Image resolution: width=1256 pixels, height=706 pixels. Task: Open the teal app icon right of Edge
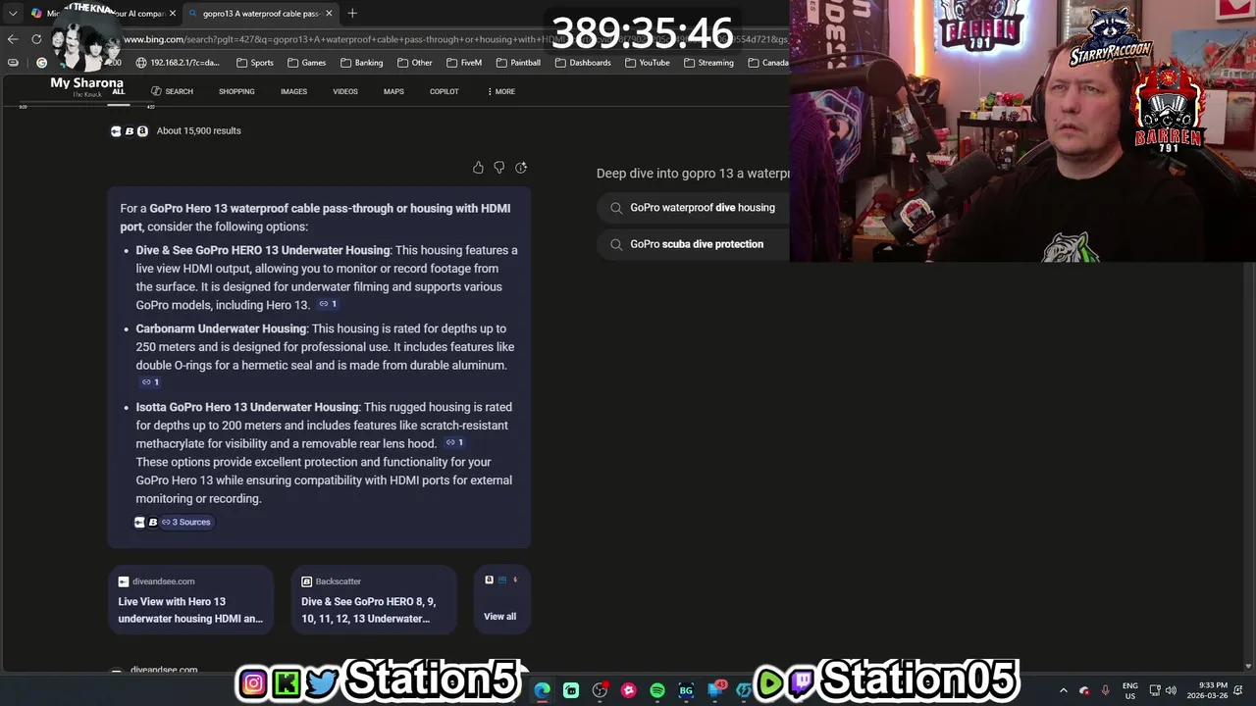pyautogui.click(x=571, y=690)
